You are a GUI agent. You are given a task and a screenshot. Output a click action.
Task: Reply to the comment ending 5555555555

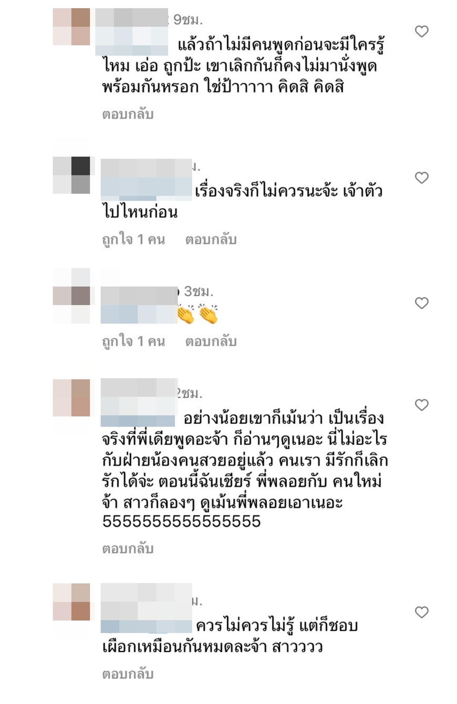tap(128, 548)
